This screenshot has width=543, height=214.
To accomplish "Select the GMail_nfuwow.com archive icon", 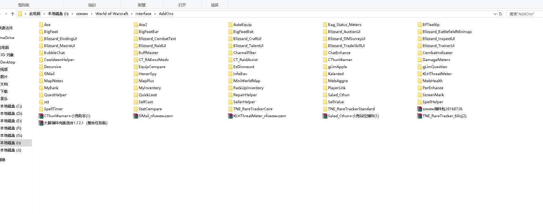I will pos(136,116).
